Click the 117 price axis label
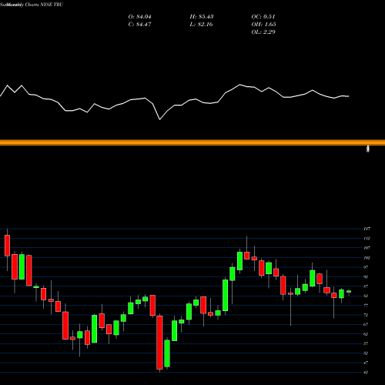This screenshot has height=385, width=385. (367, 229)
